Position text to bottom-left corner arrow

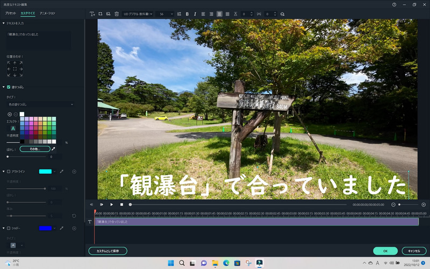9,75
